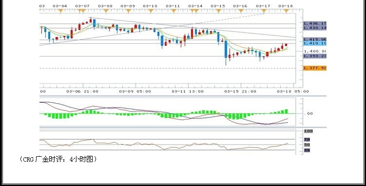Select the RSI 30 level label
The image size is (366, 186).
pos(307,150)
